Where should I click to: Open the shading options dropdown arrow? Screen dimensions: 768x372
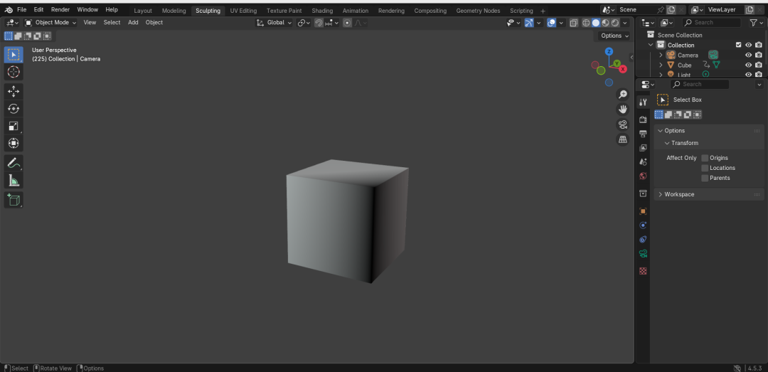[x=624, y=23]
